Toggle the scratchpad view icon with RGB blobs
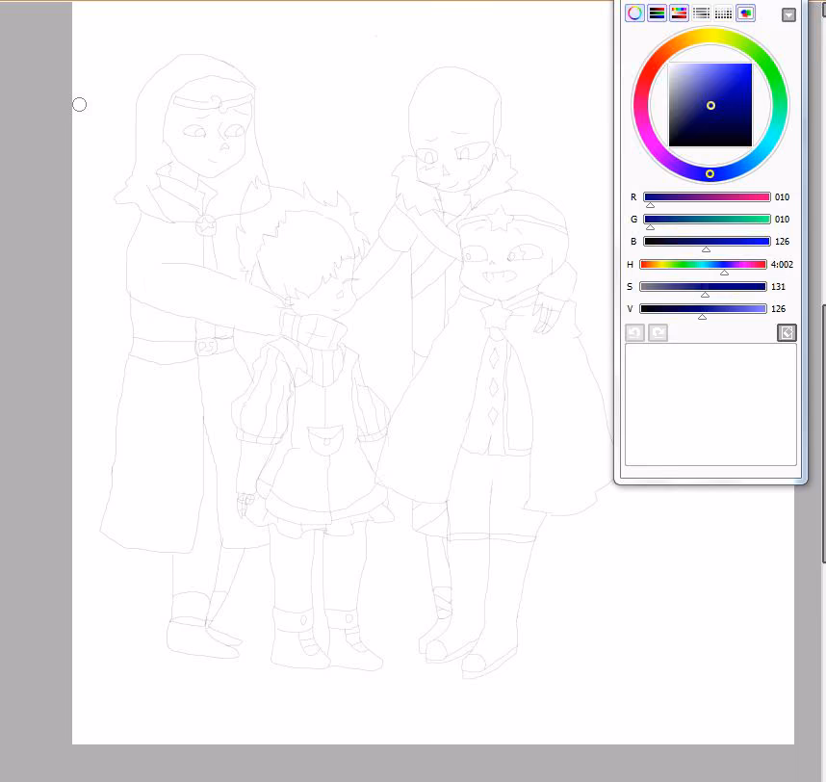Screen dimensions: 826x782 click(x=745, y=13)
